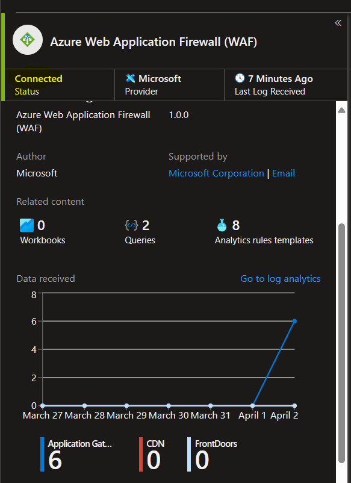Image resolution: width=351 pixels, height=483 pixels.
Task: Click the red CDN legend swatch
Action: click(141, 454)
